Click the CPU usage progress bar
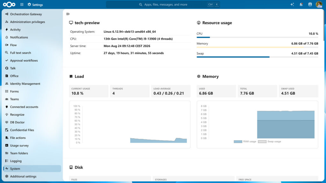The image size is (326, 183). (x=257, y=37)
